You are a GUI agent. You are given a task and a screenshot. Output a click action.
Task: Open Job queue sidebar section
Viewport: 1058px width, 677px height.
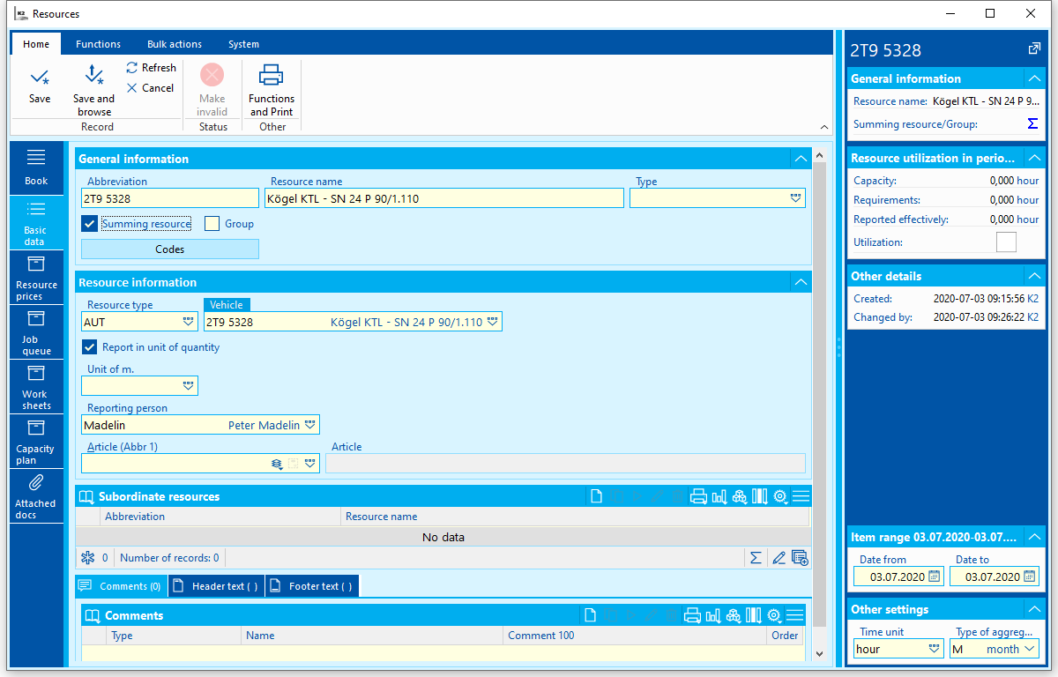click(36, 331)
